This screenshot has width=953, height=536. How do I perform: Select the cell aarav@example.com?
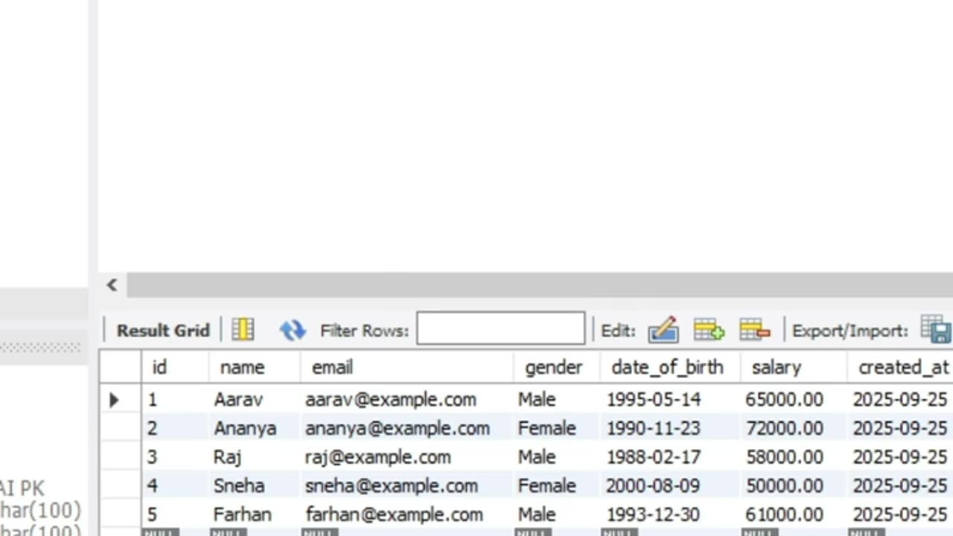point(407,400)
